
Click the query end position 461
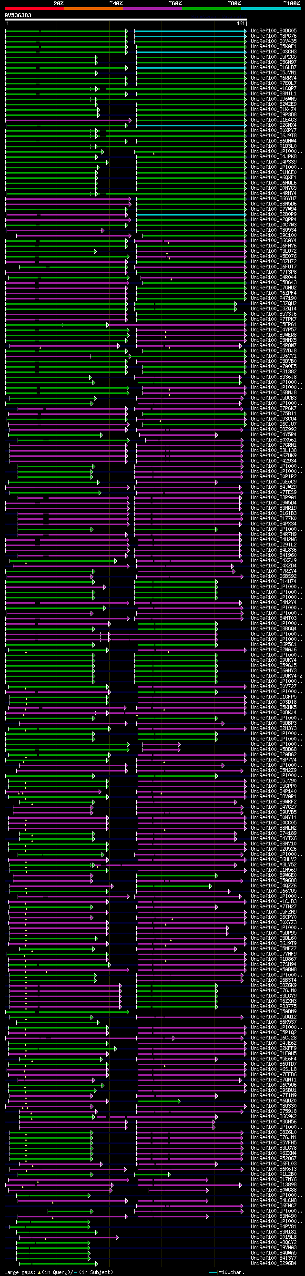(x=241, y=24)
